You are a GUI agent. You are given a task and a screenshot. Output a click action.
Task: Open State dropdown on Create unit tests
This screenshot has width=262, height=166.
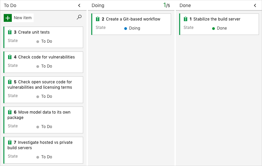coord(46,41)
